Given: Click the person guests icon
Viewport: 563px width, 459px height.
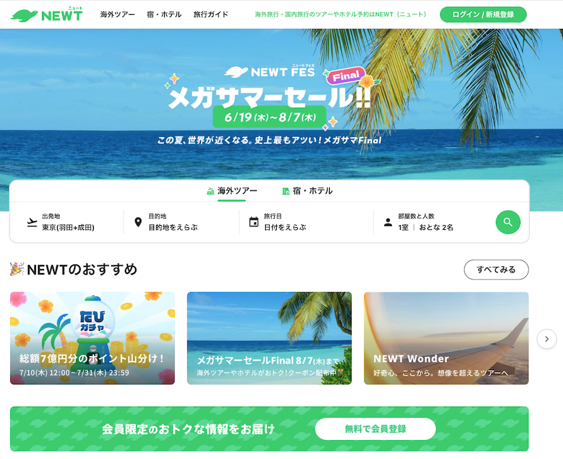Looking at the screenshot, I should 388,222.
